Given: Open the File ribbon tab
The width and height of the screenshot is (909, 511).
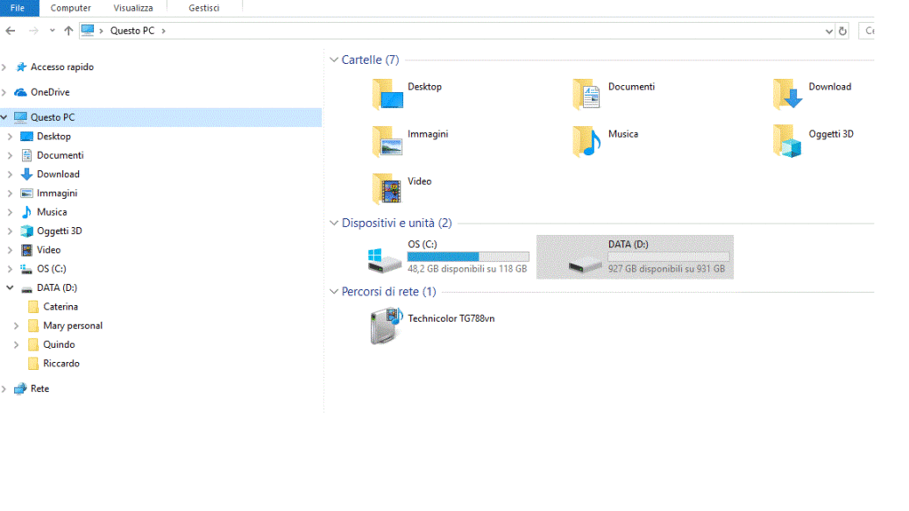Looking at the screenshot, I should point(19,8).
